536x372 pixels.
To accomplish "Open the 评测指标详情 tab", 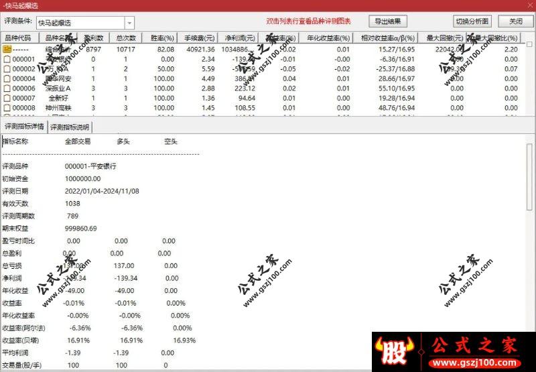I will (24, 127).
